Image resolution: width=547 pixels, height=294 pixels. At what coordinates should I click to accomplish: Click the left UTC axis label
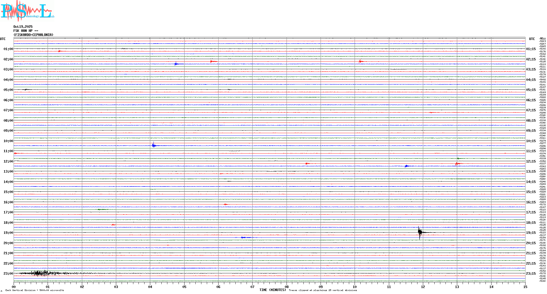coord(3,39)
